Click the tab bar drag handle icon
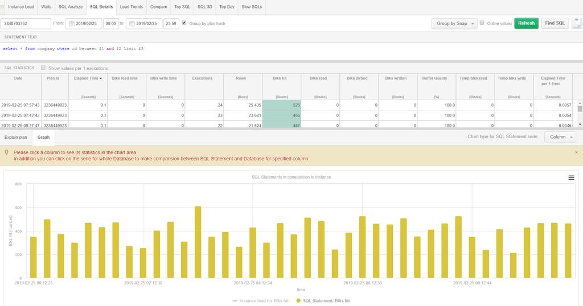The width and height of the screenshot is (583, 306). pyautogui.click(x=2, y=7)
